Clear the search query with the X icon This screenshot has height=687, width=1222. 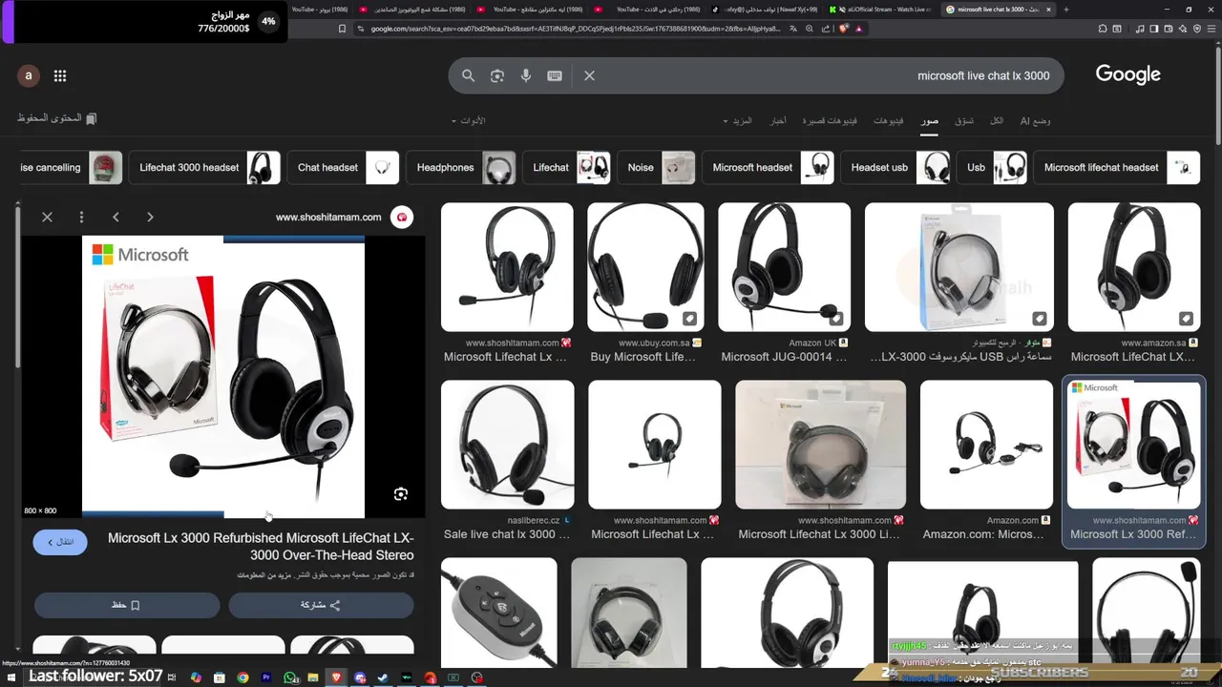pos(589,76)
